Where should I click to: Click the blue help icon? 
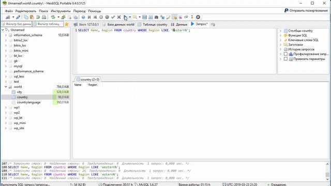tap(83, 17)
